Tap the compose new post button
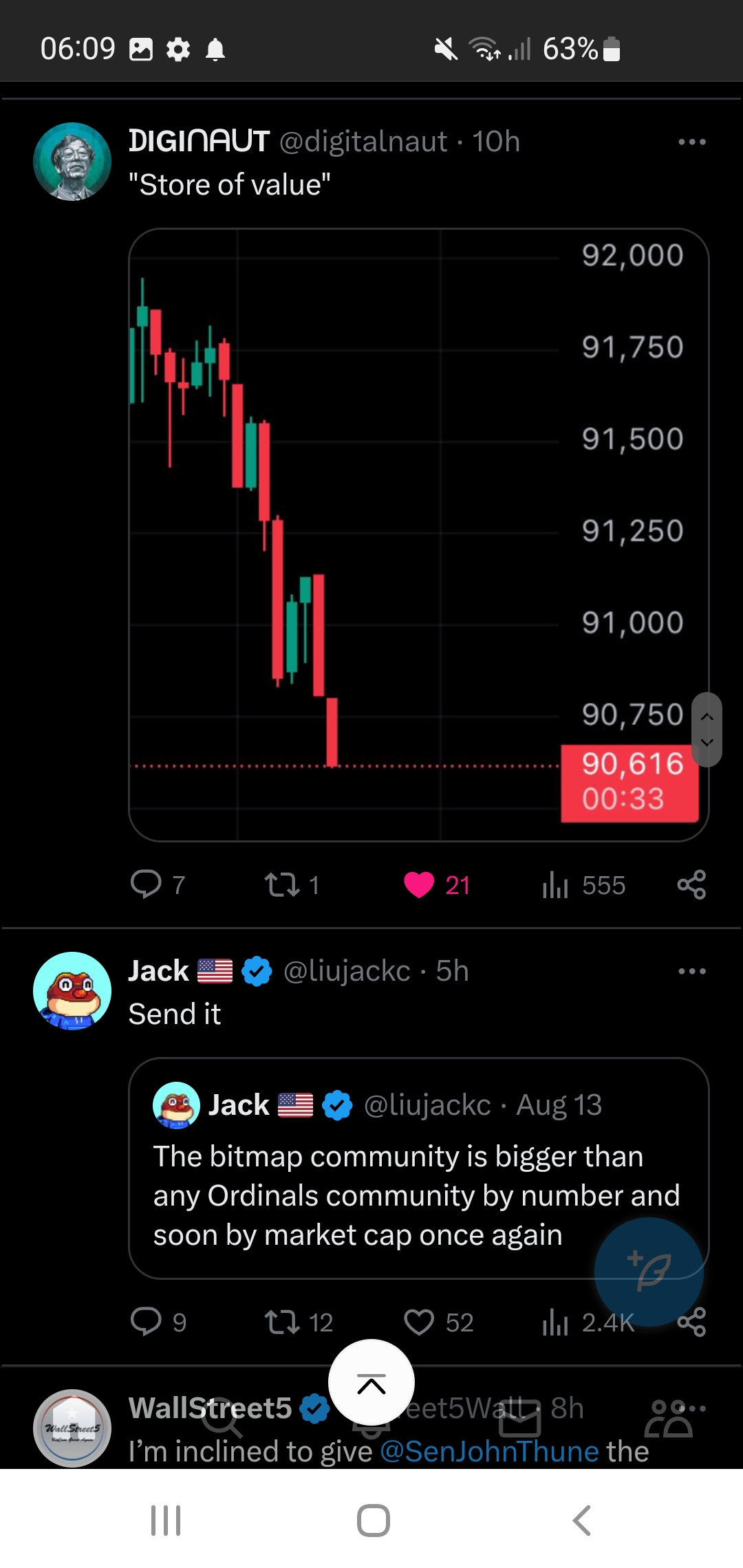Viewport: 743px width, 1568px height. point(649,1272)
